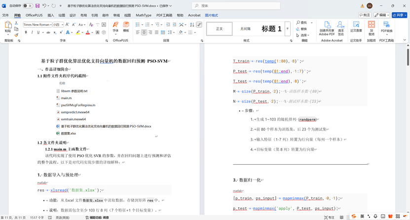Clear all formatting with the eraser A icon

pos(91,25)
